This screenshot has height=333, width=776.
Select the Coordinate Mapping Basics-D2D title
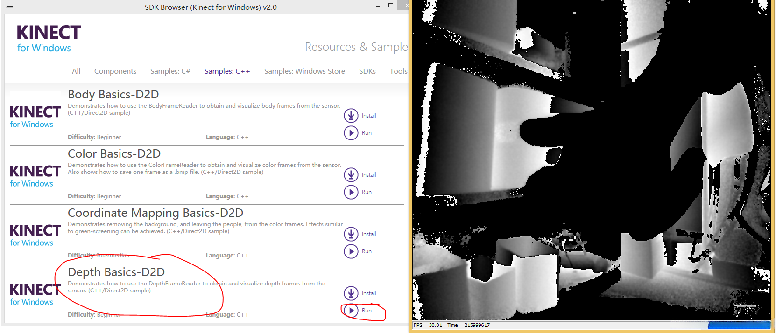(x=155, y=213)
